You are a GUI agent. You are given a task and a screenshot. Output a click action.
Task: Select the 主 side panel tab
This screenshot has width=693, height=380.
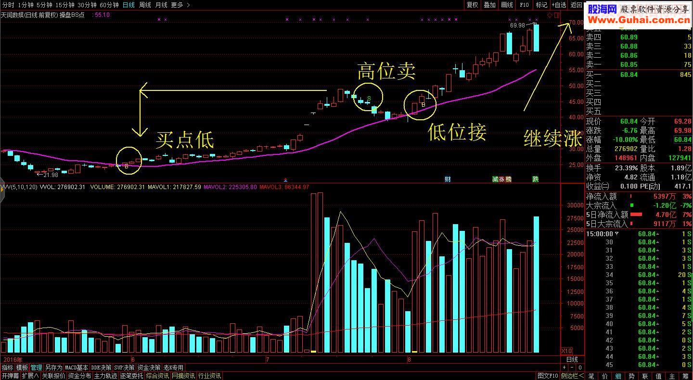pyautogui.click(x=672, y=376)
